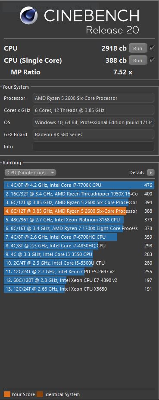Click the GFX Board field Radeon RX 580
The image size is (159, 400).
(x=93, y=134)
